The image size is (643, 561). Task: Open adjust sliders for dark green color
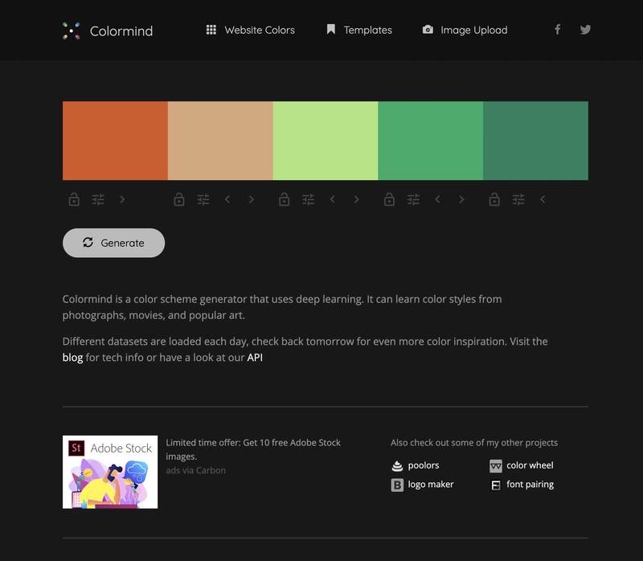pyautogui.click(x=518, y=199)
